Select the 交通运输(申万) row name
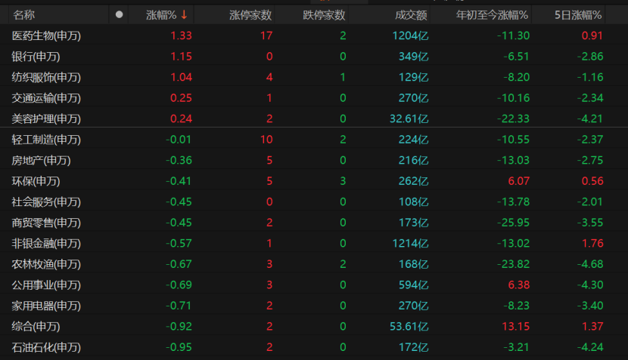Viewport: 628px width, 360px height. pyautogui.click(x=46, y=98)
